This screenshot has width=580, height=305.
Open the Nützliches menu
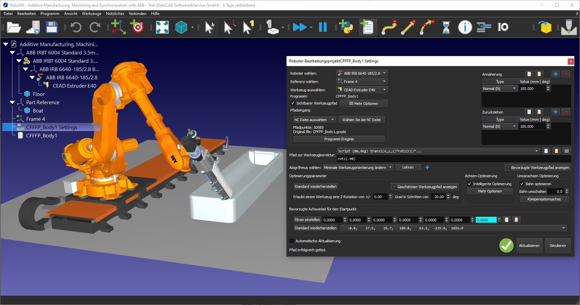[115, 13]
